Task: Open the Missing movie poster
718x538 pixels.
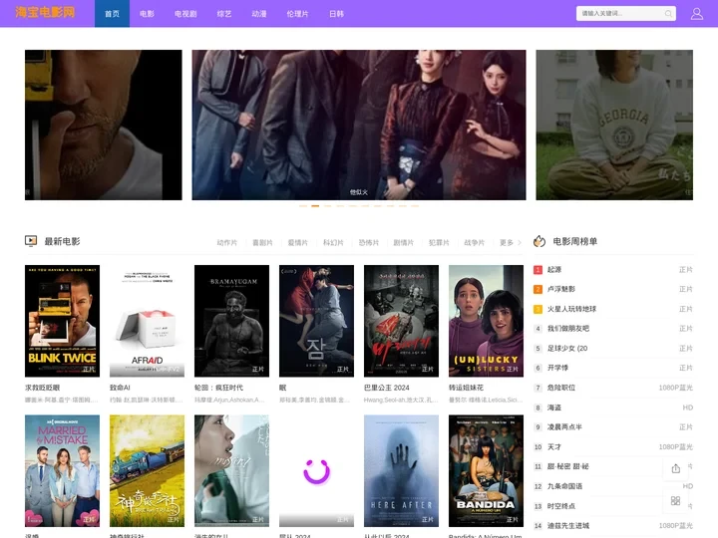Action: 231,470
